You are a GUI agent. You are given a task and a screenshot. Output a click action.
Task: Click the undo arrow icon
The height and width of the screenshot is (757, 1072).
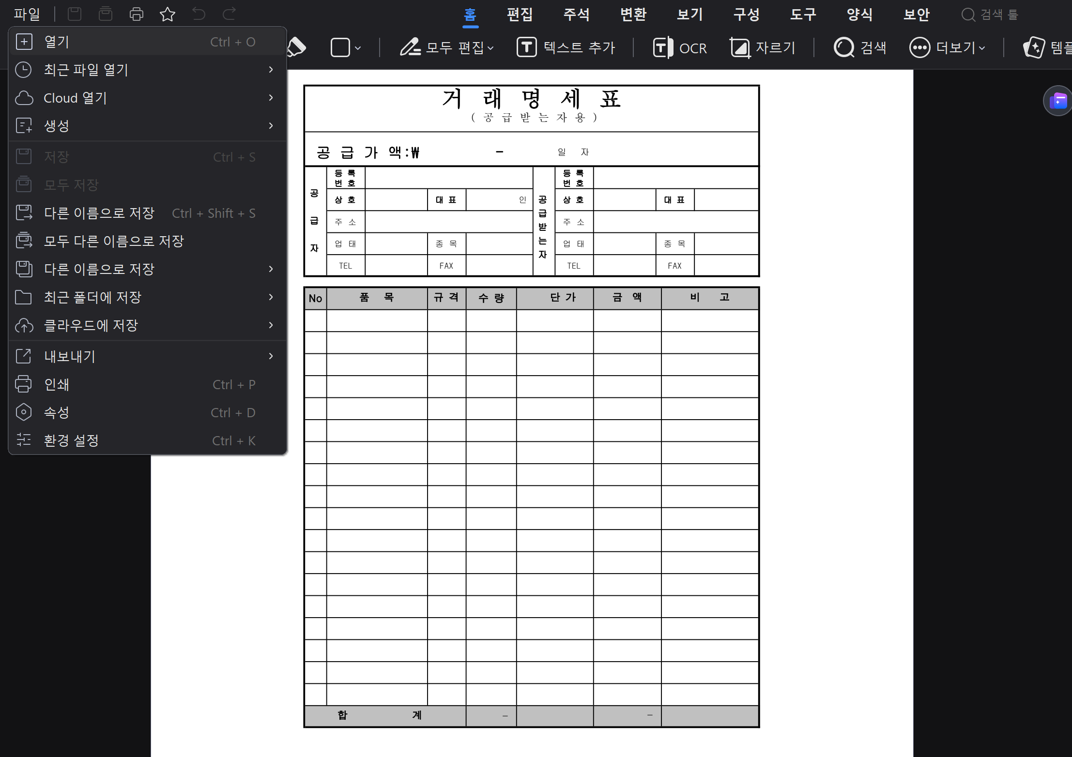199,14
